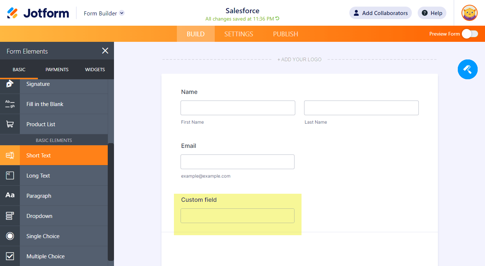Viewport: 485px width, 266px height.
Task: Click + ADD YOUR LOGO
Action: (299, 59)
